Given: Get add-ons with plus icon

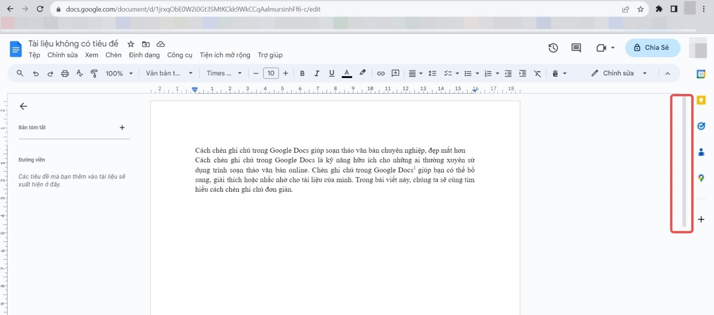Looking at the screenshot, I should (x=701, y=219).
